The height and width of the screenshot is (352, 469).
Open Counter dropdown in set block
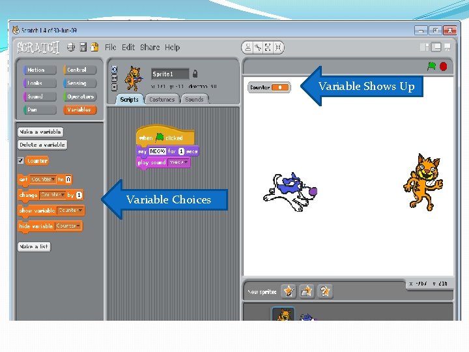42,179
